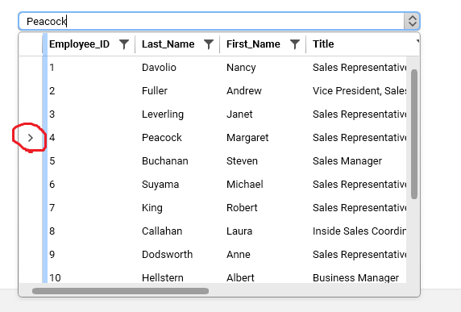Click the first name Albert

point(240,277)
